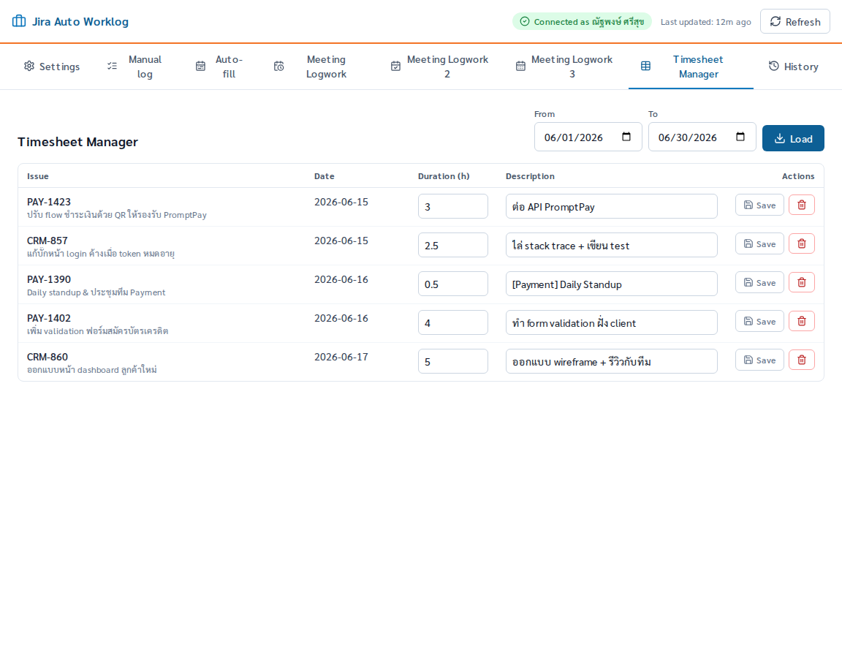
Task: Select the Timesheet Manager tab
Action: click(691, 66)
